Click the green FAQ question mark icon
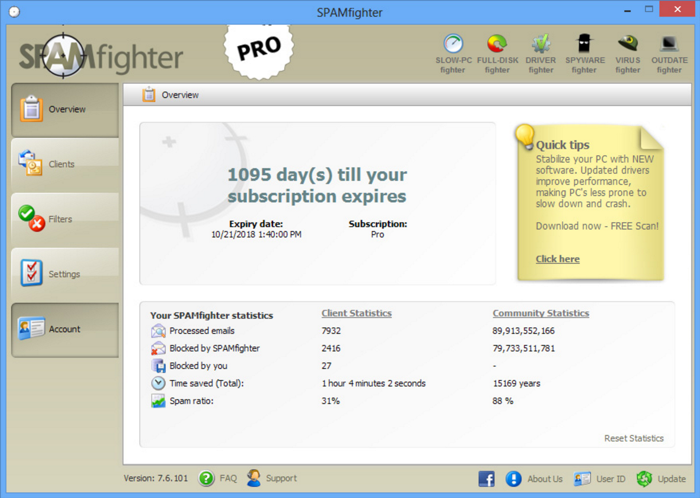Viewport: 700px width, 498px height. pos(206,478)
